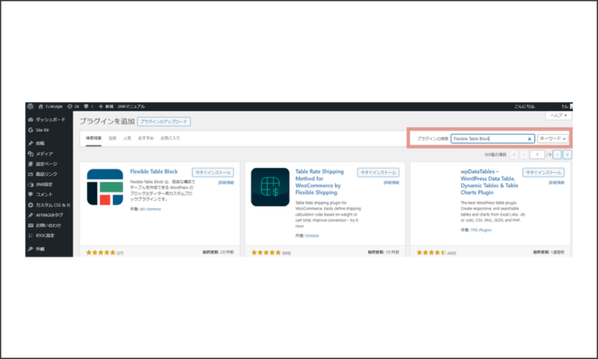The image size is (598, 359).
Task: Open ダッシュボード in the sidebar
Action: pyautogui.click(x=50, y=119)
